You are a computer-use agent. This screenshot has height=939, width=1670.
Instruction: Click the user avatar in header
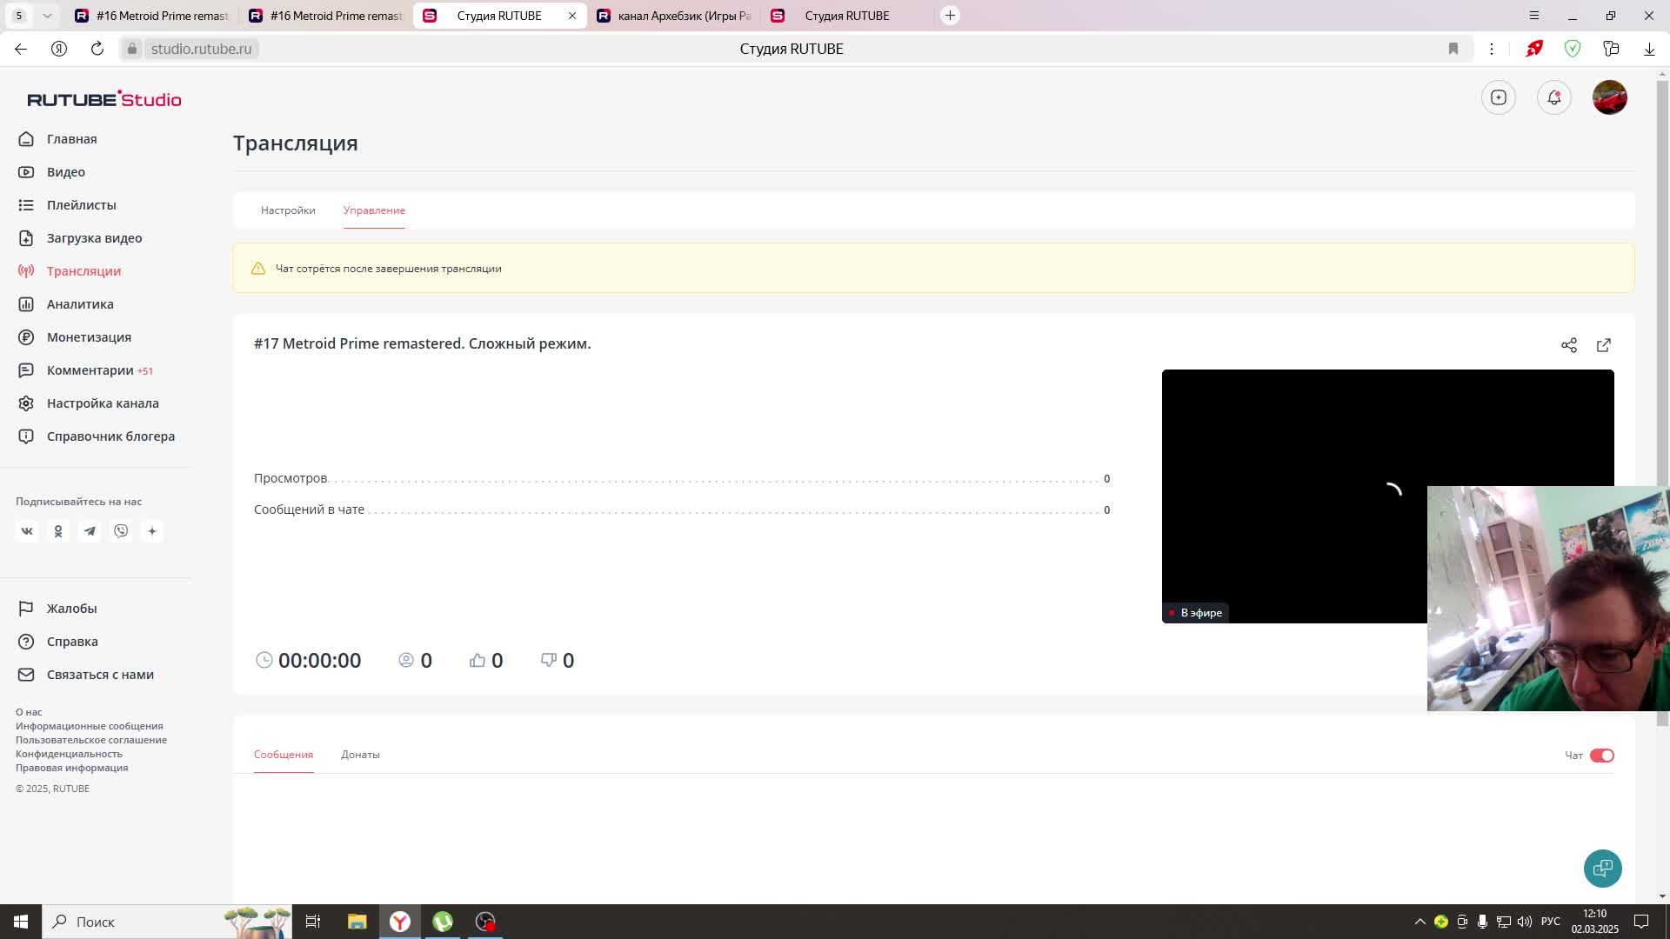coord(1609,97)
